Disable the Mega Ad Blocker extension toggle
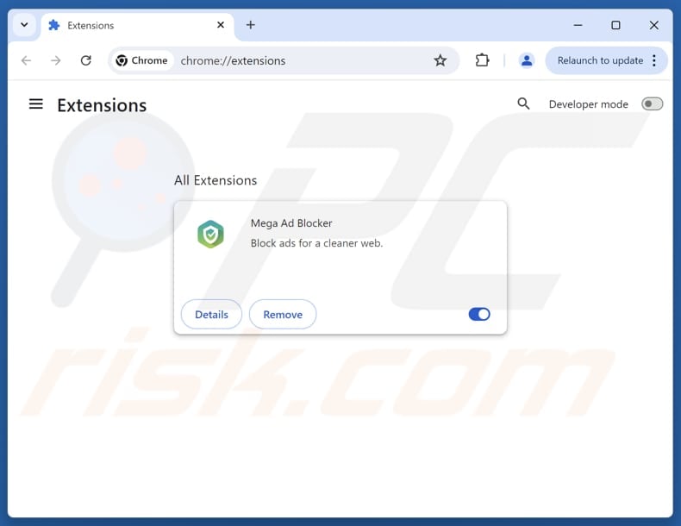This screenshot has height=526, width=681. coord(479,314)
